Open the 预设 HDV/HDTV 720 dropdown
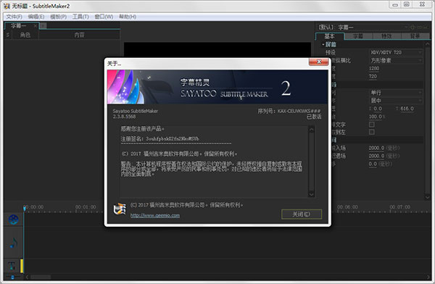Image resolution: width=435 pixels, height=284 pixels. click(396, 52)
